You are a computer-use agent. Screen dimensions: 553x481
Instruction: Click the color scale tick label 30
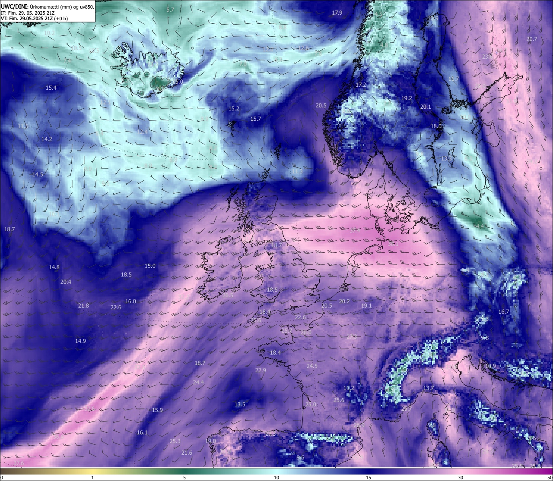(461, 478)
